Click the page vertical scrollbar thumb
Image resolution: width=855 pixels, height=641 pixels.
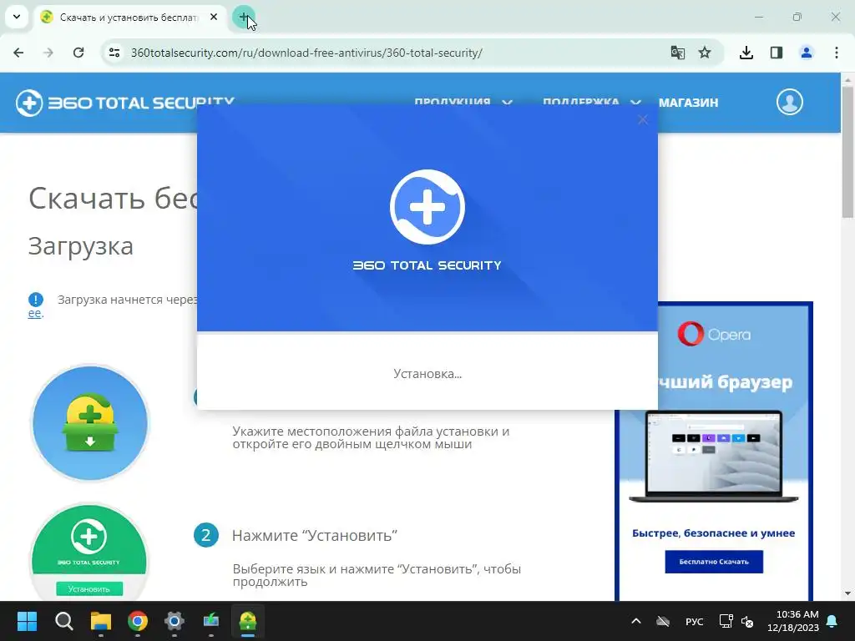(x=847, y=152)
